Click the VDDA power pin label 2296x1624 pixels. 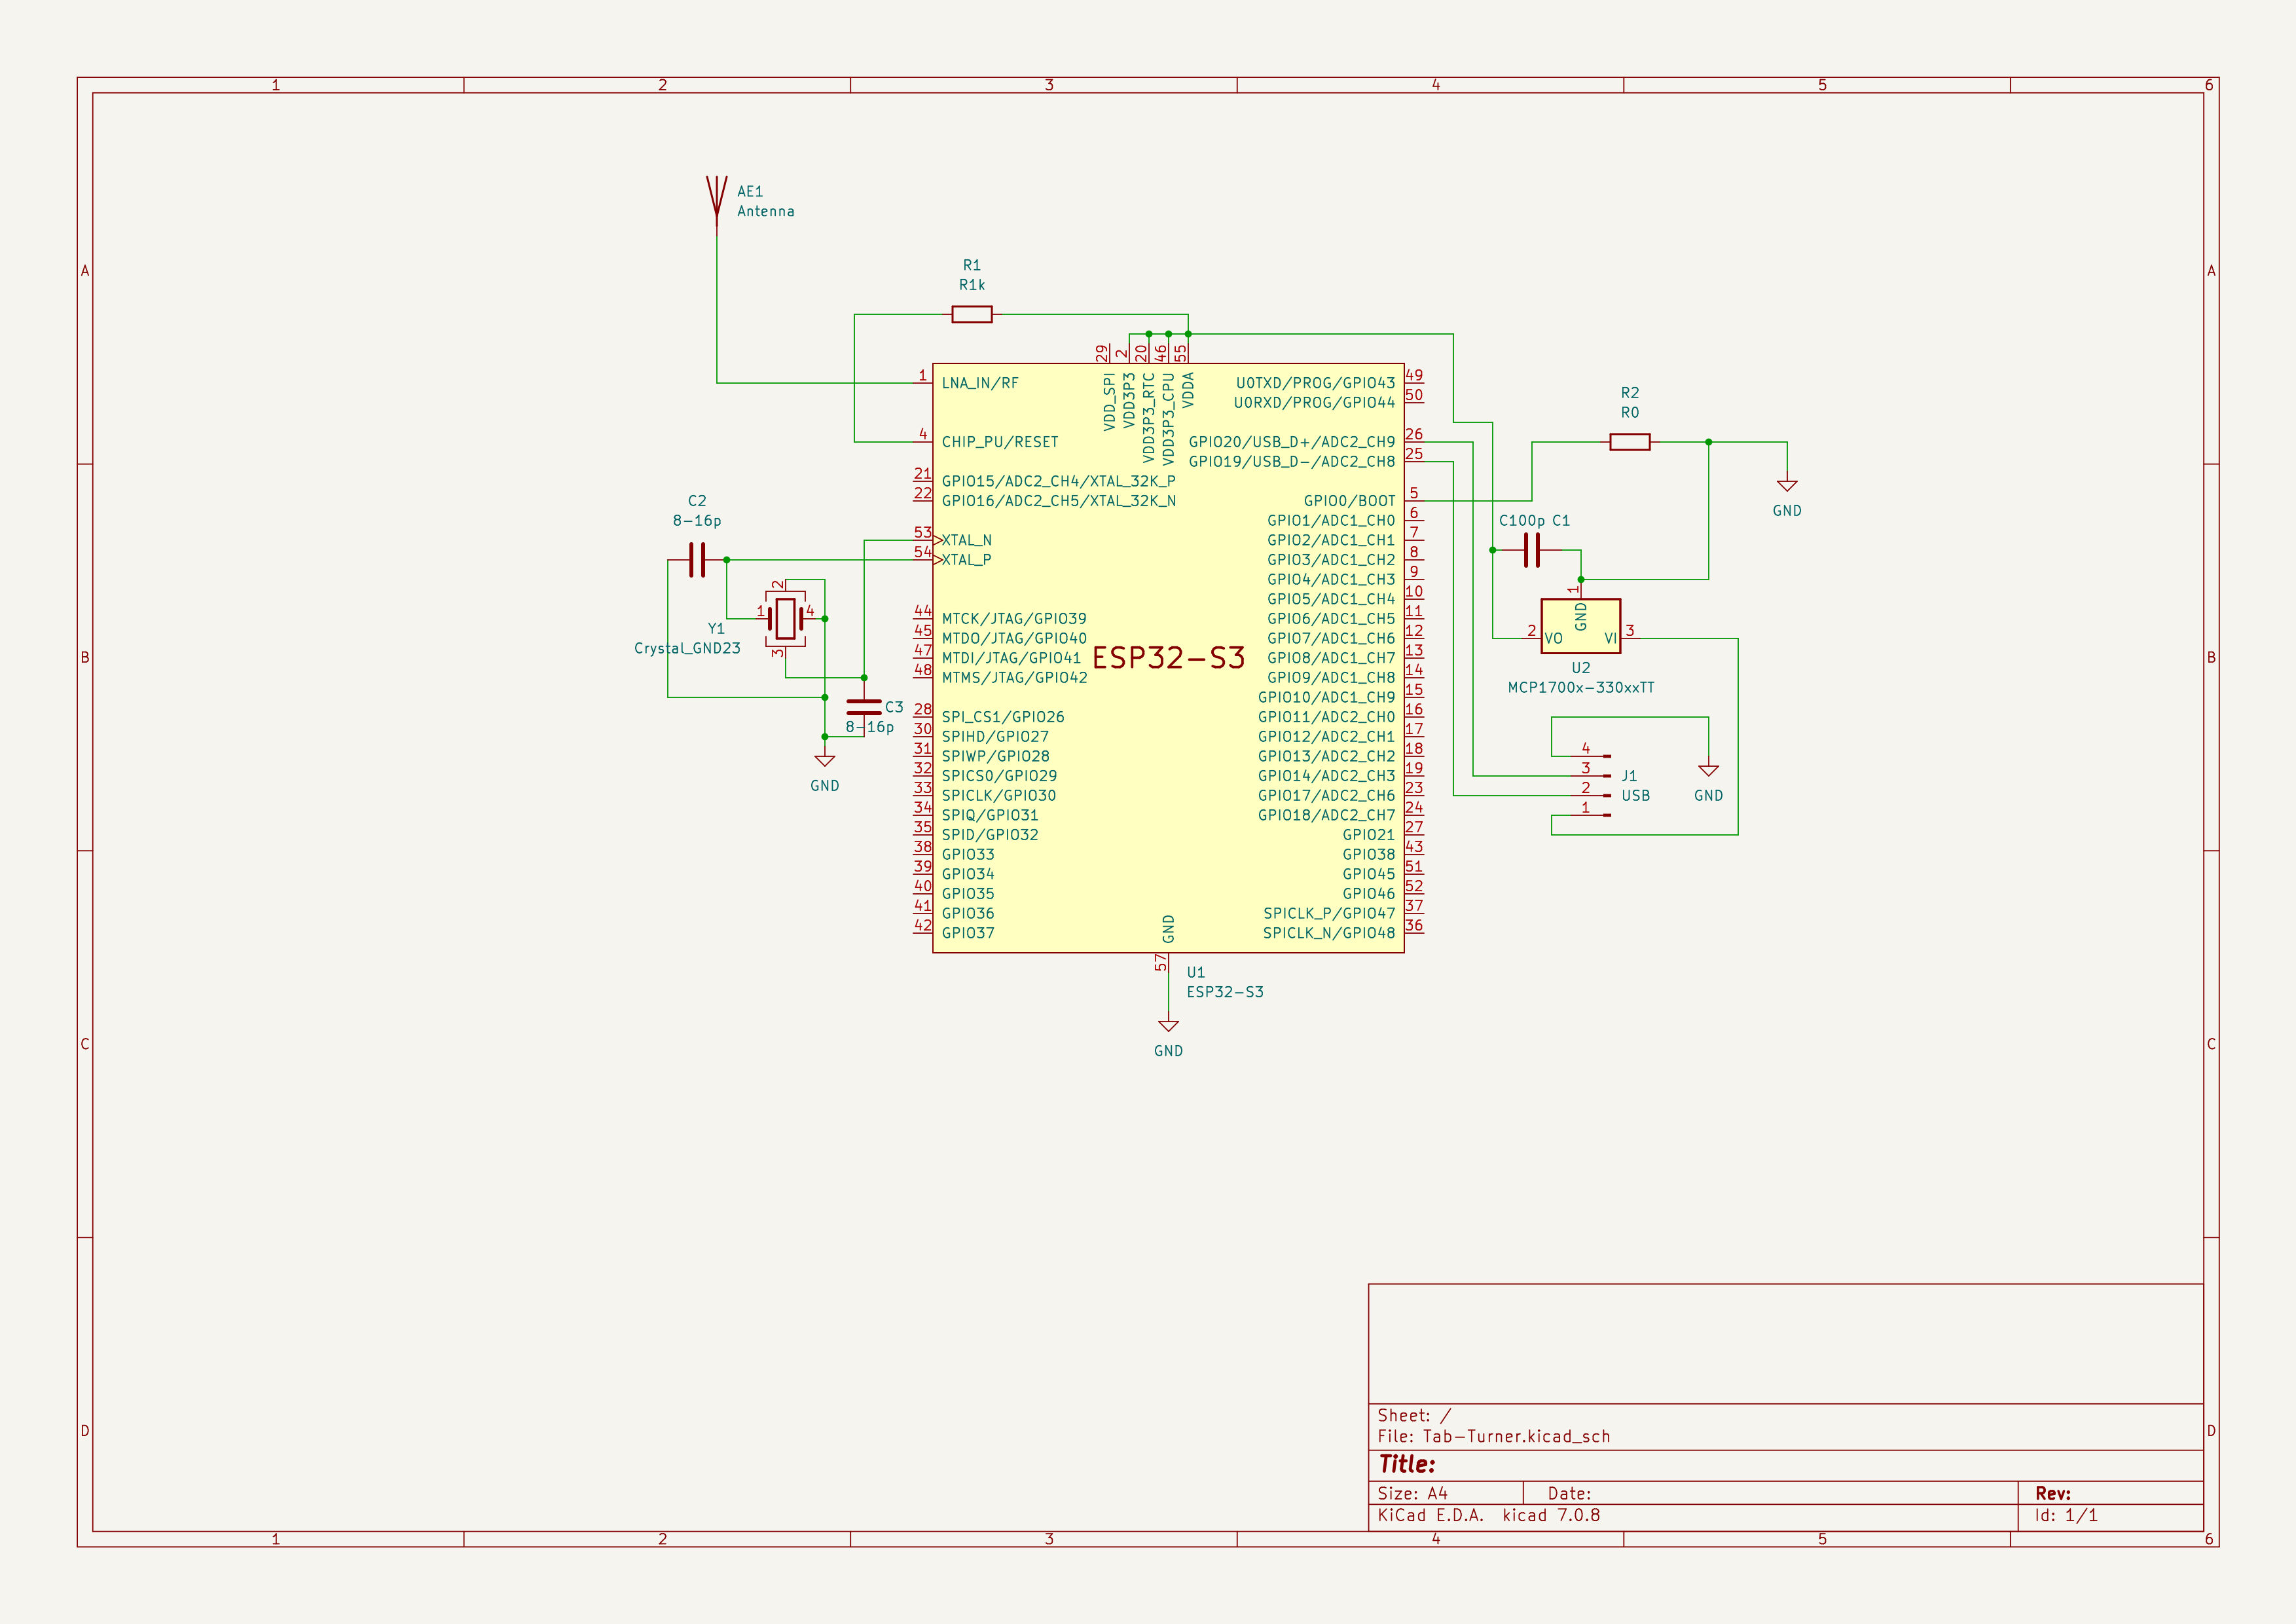pos(1188,390)
